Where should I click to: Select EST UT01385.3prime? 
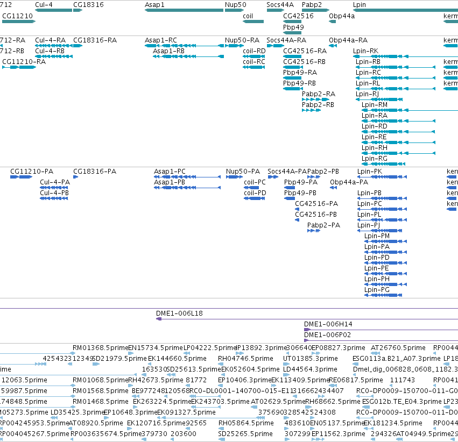point(311,358)
